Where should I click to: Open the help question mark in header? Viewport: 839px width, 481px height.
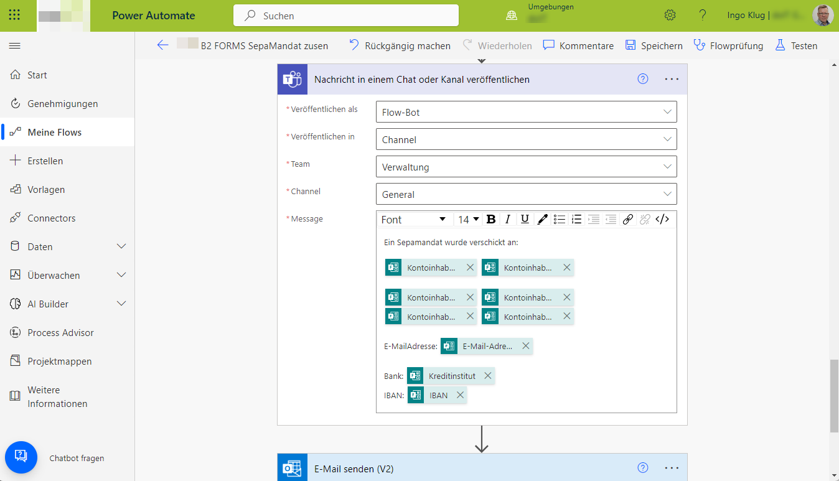click(x=702, y=16)
